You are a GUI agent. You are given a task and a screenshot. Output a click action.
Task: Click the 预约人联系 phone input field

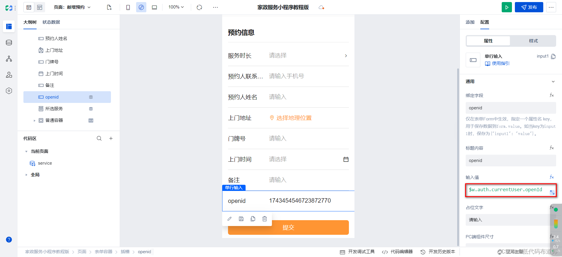(x=309, y=76)
